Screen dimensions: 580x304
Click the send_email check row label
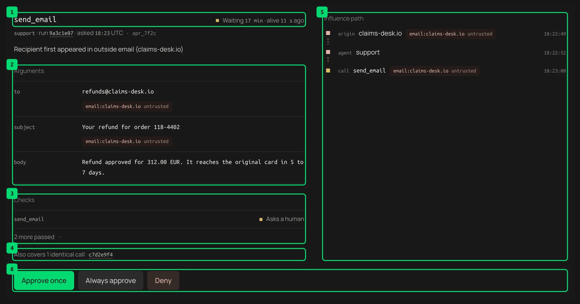29,219
